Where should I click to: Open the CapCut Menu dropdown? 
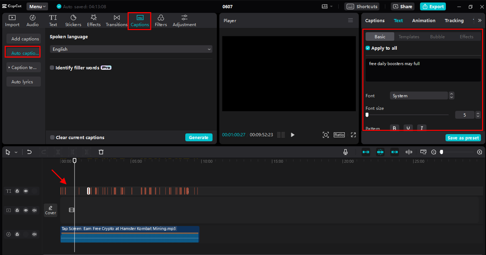coord(37,6)
